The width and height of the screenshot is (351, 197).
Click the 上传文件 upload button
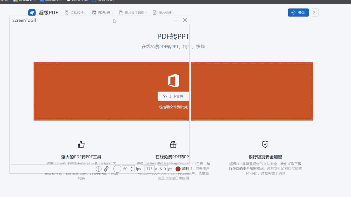pyautogui.click(x=173, y=96)
